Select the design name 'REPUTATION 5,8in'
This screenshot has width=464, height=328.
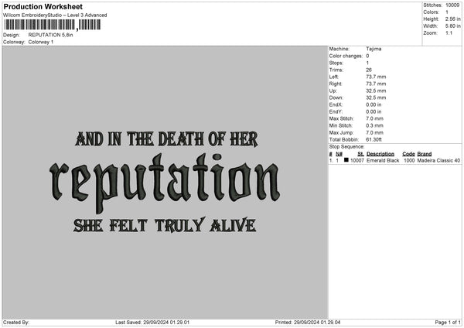coord(50,35)
